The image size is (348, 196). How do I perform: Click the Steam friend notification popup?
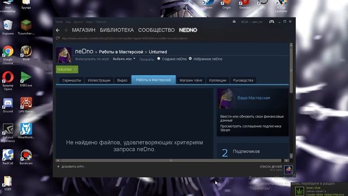tap(320, 189)
